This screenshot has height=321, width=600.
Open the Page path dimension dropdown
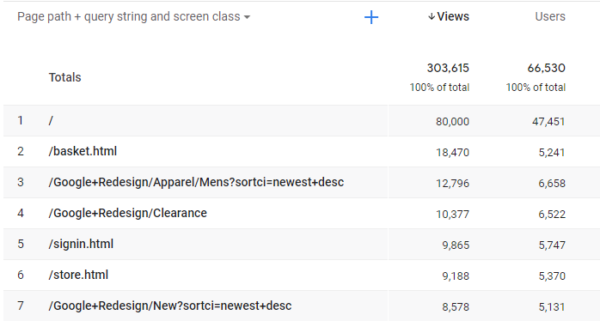(133, 17)
